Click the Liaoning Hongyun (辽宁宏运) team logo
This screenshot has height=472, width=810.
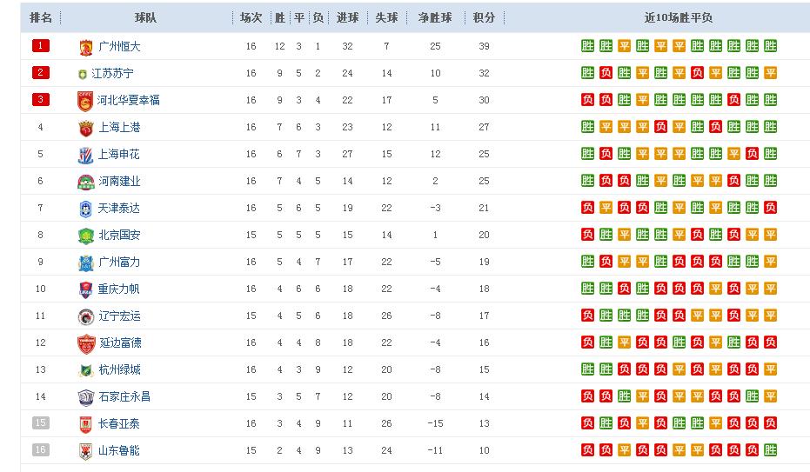(85, 316)
